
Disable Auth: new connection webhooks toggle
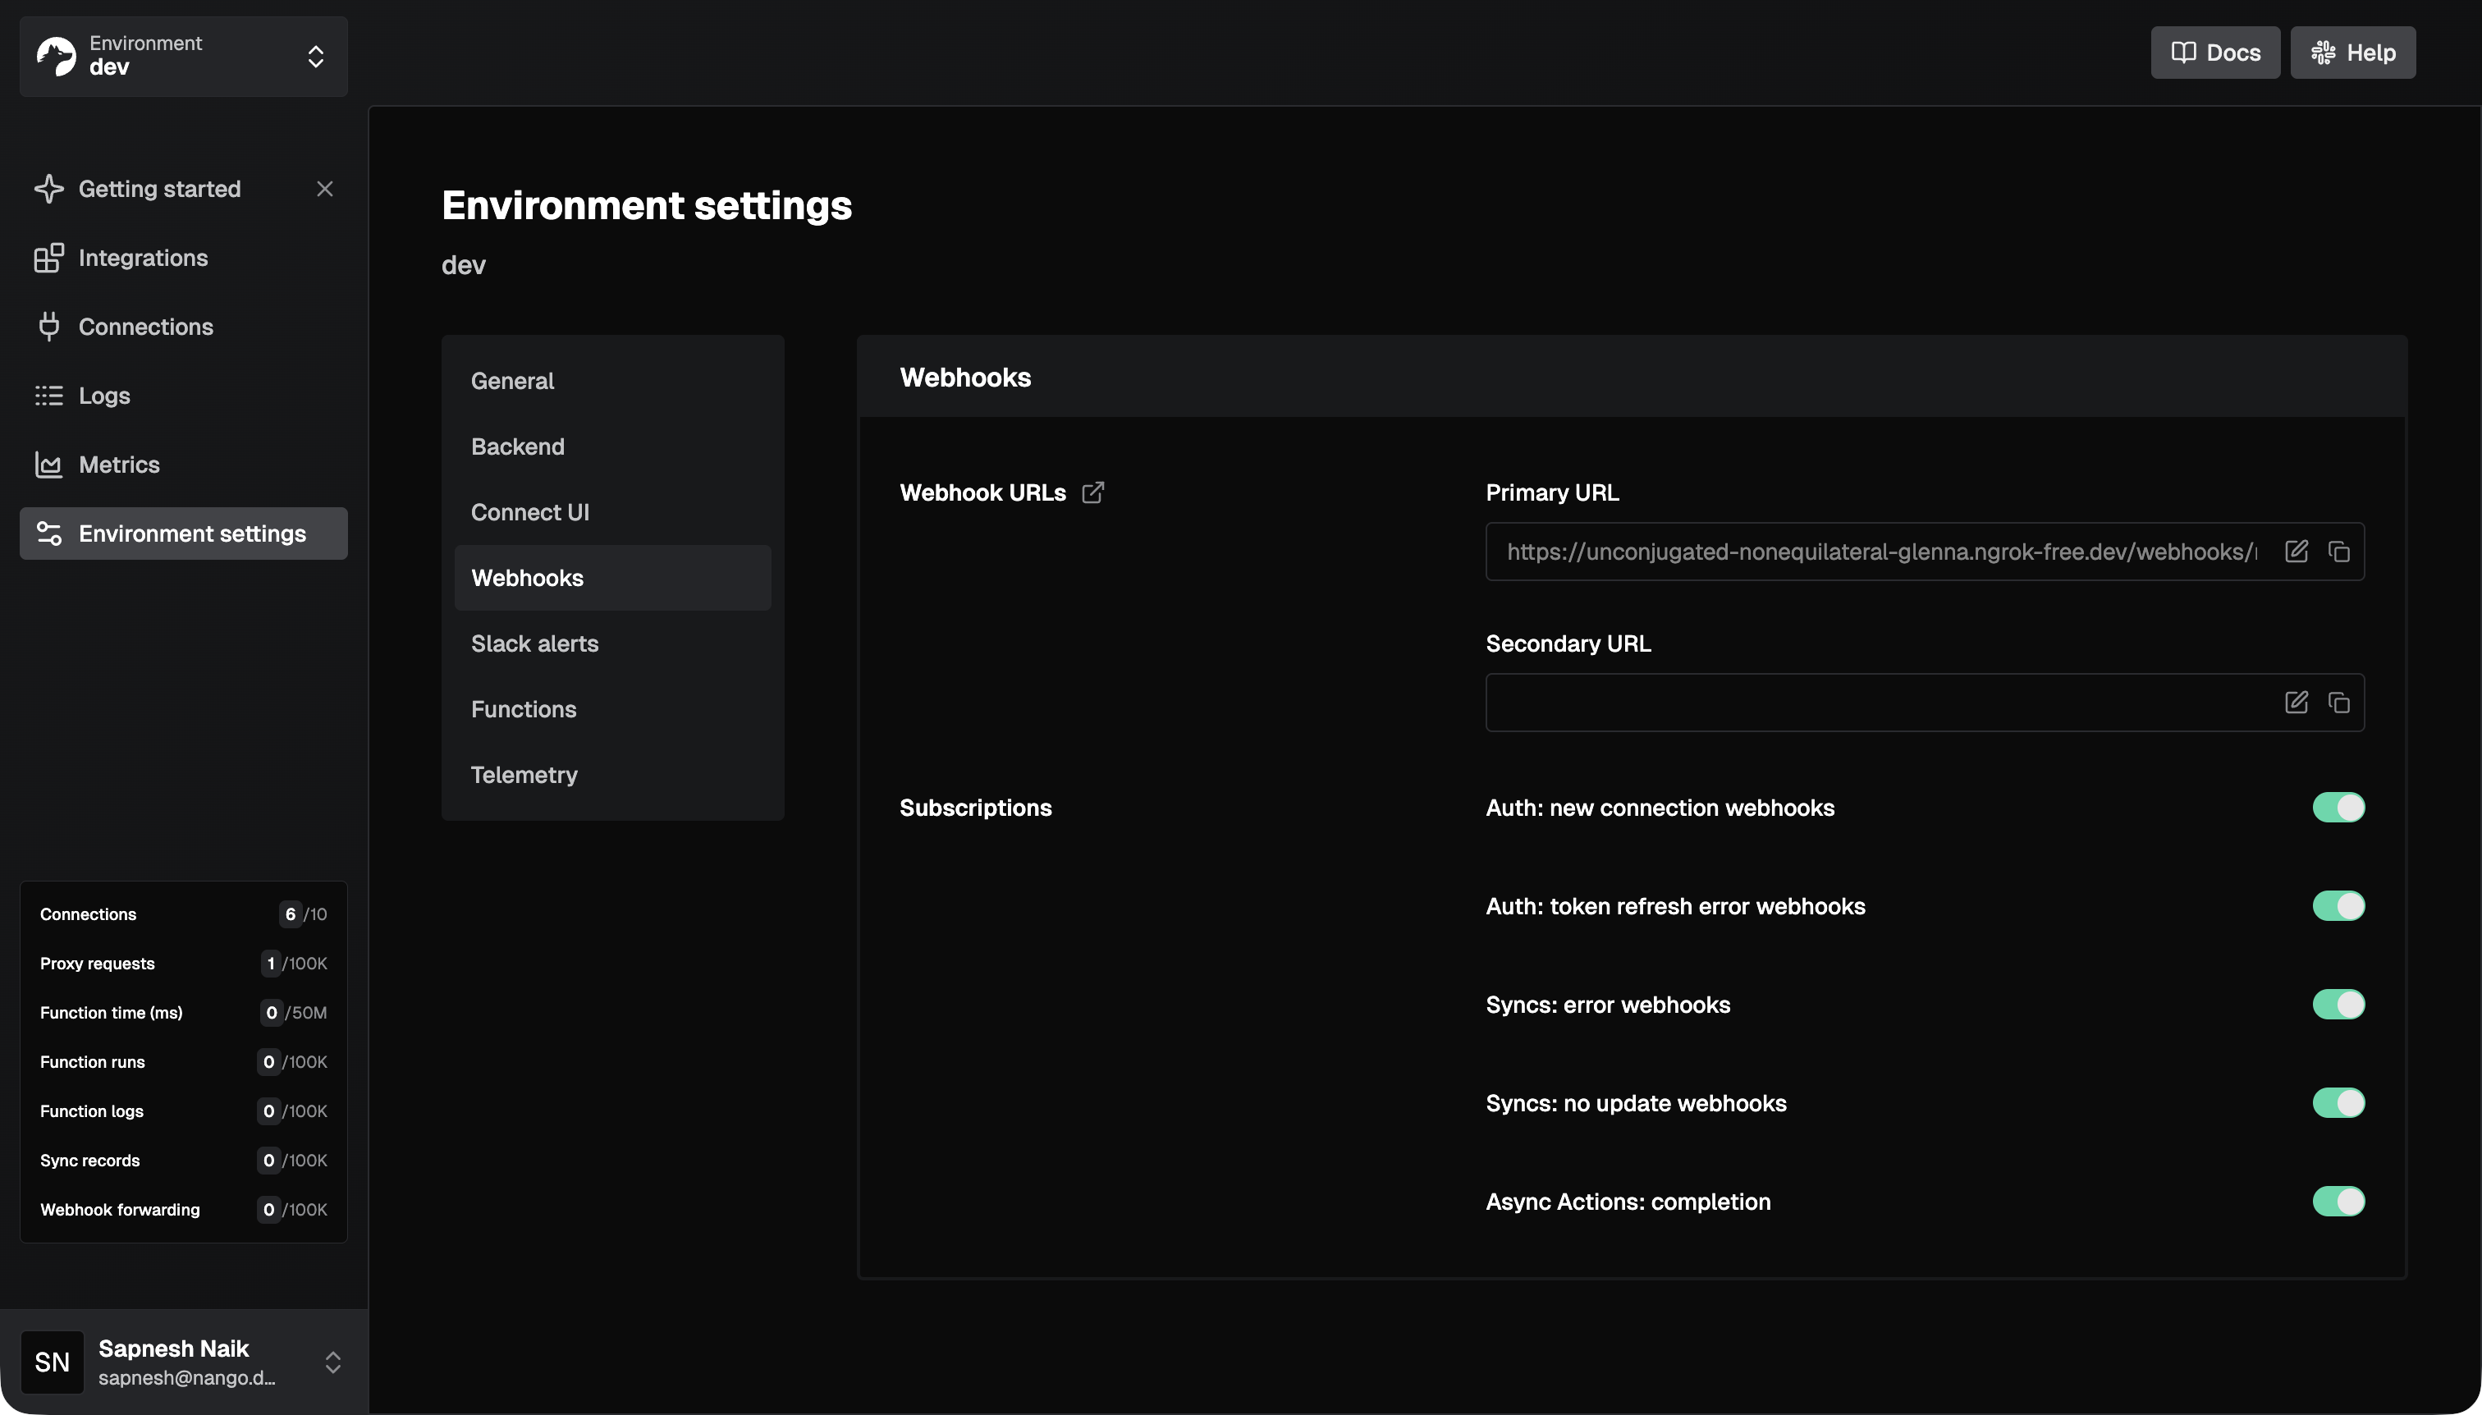point(2338,808)
